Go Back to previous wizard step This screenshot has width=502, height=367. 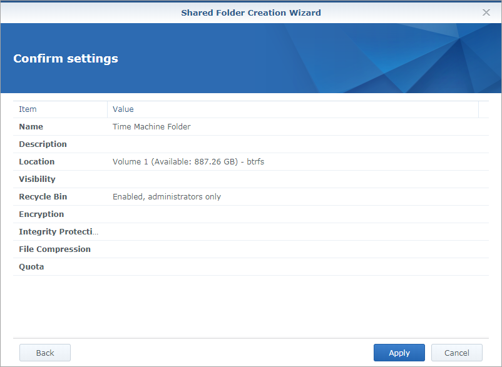click(45, 353)
